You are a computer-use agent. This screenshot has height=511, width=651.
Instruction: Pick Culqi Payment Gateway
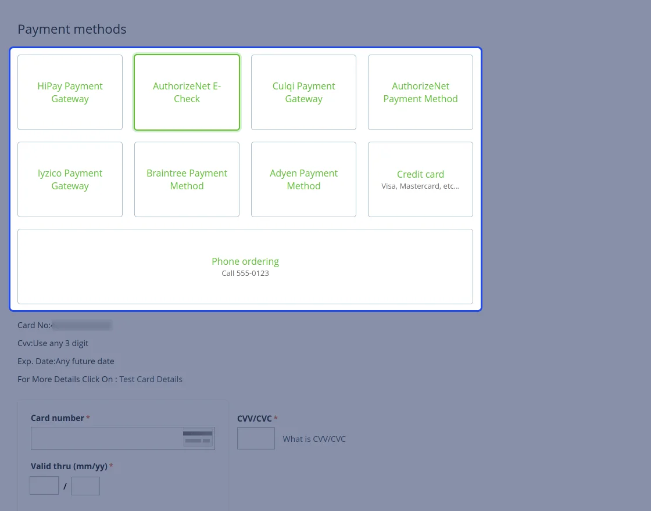[x=303, y=92]
